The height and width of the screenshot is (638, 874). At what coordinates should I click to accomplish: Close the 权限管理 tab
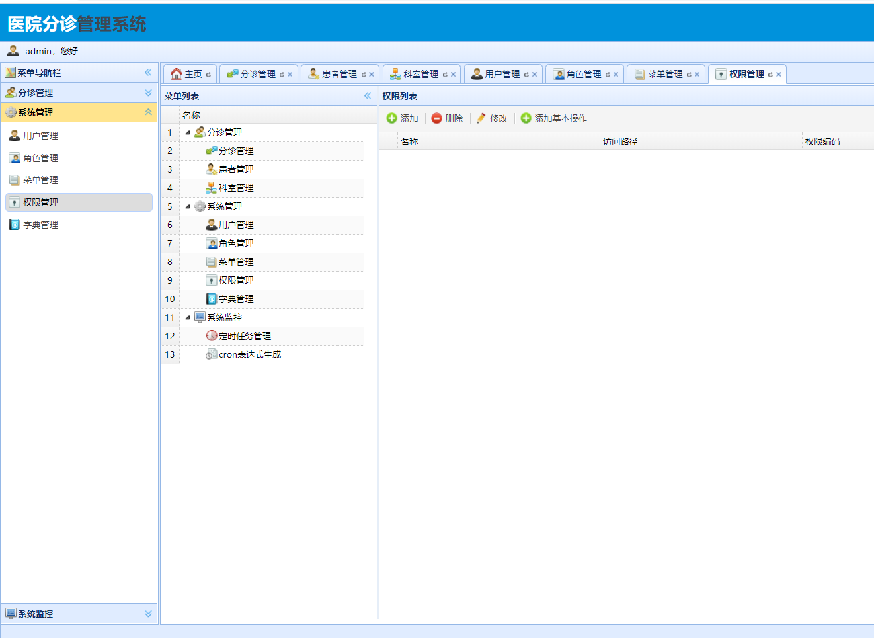click(x=779, y=75)
